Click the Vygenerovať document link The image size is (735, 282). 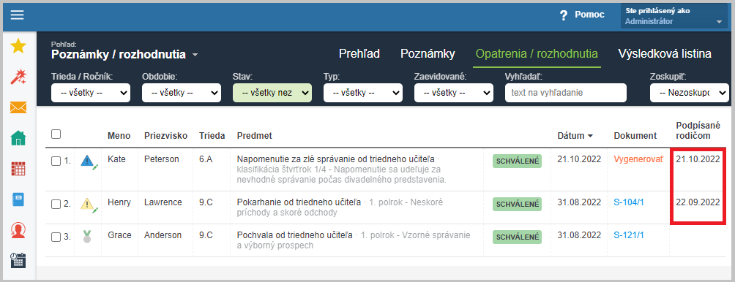(639, 159)
